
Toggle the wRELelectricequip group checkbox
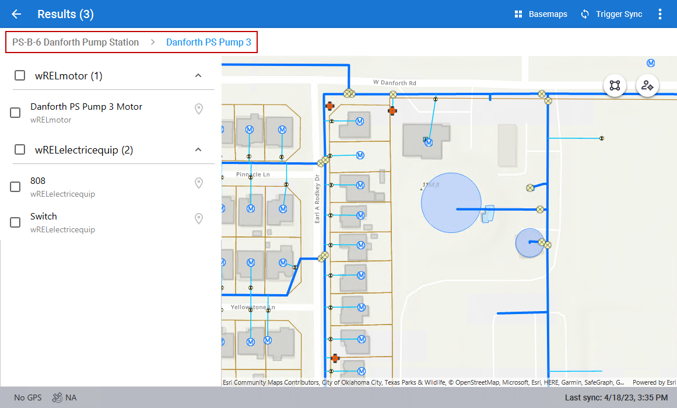pyautogui.click(x=20, y=149)
